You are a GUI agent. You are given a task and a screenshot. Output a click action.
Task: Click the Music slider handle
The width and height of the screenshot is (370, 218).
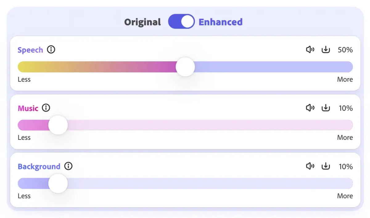coord(58,125)
